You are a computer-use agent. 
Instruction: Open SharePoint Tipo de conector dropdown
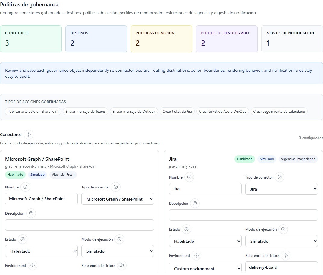pos(118,199)
